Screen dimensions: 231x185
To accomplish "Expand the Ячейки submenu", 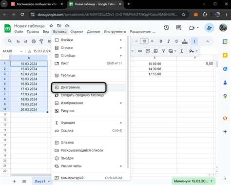I will 89,40.
